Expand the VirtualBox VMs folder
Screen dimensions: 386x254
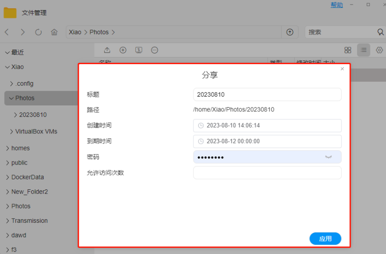11,132
